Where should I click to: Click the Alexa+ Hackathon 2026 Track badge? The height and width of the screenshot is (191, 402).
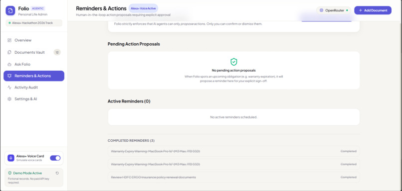tap(34, 23)
